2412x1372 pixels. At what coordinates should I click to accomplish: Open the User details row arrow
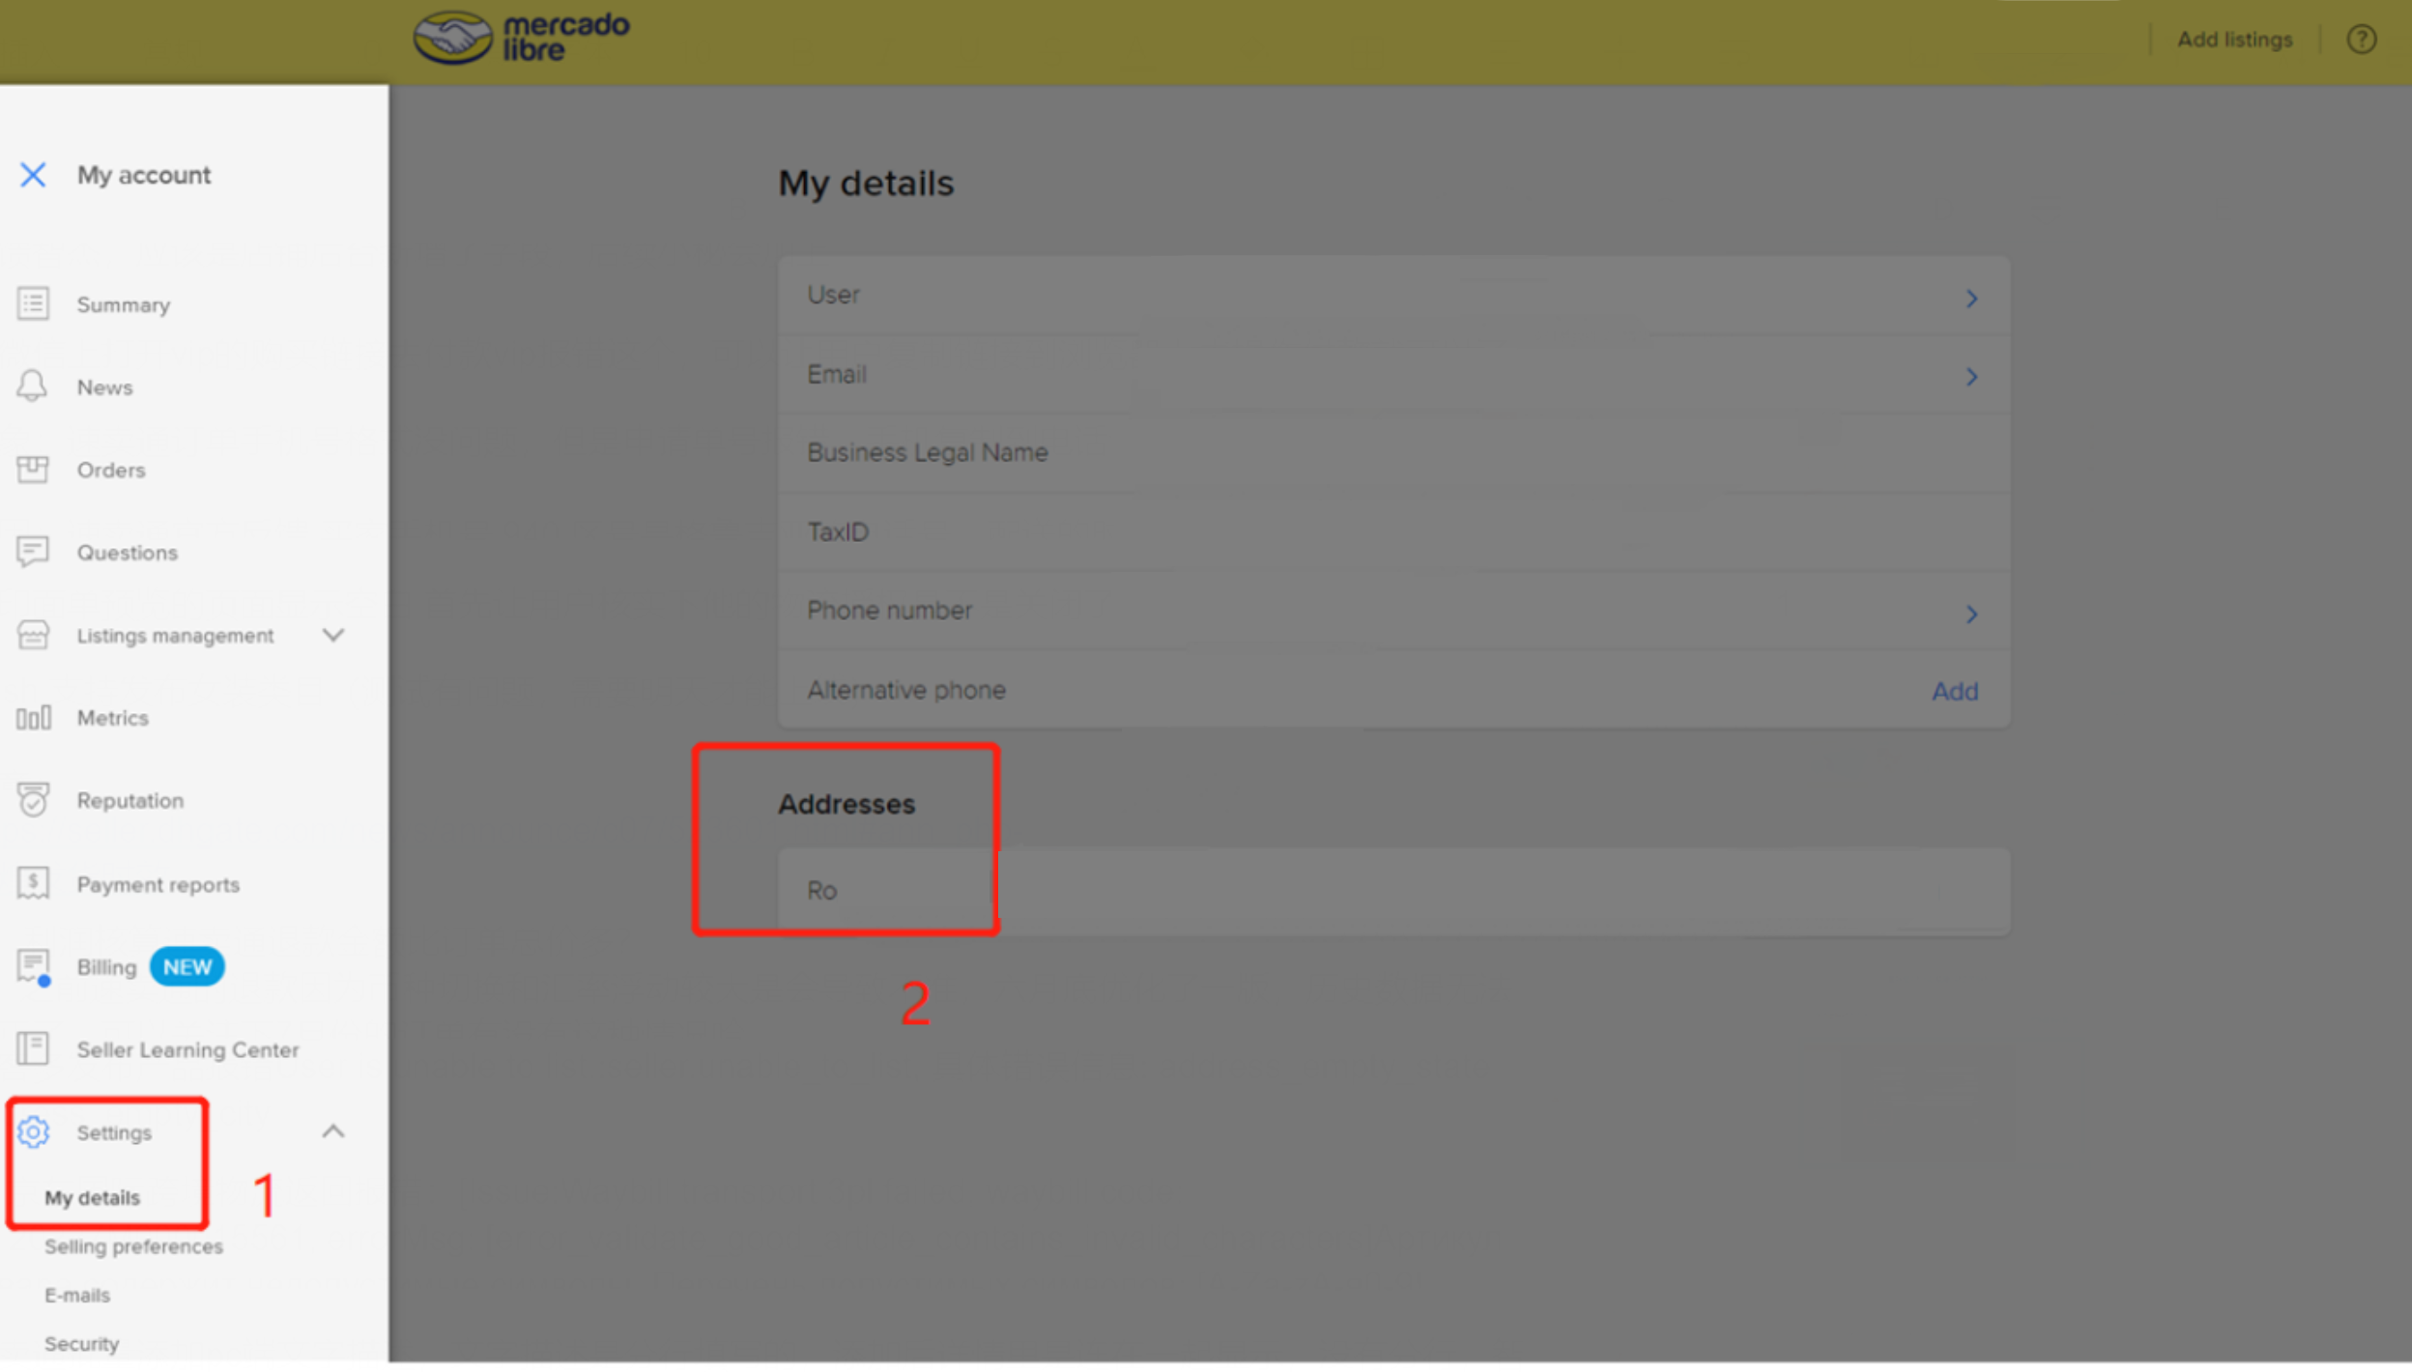tap(1971, 299)
